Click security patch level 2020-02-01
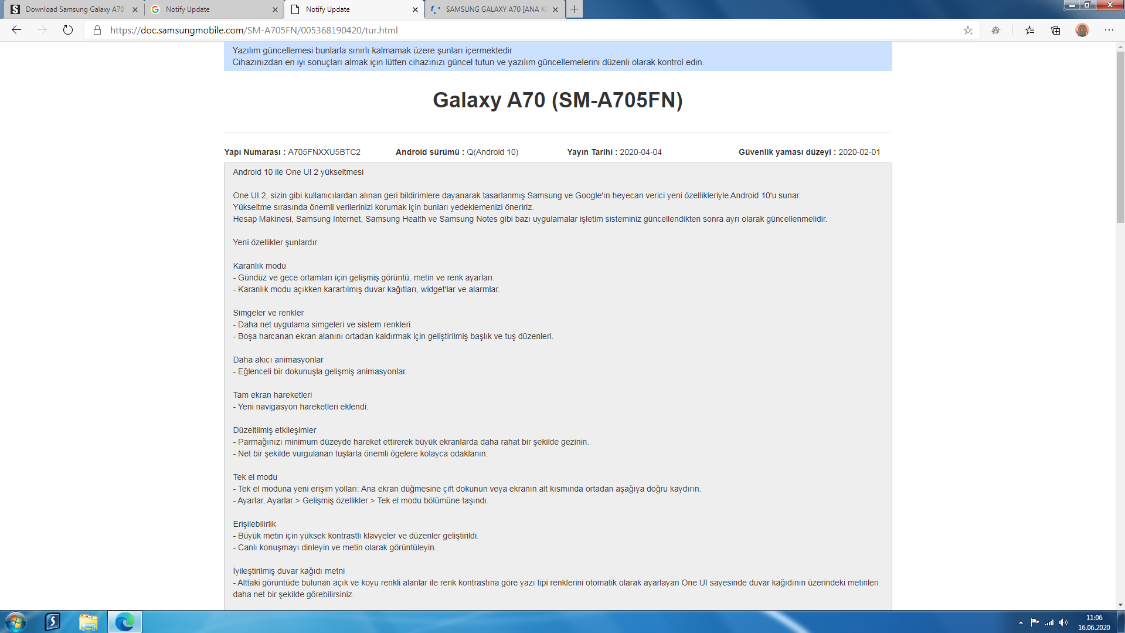 coord(859,152)
